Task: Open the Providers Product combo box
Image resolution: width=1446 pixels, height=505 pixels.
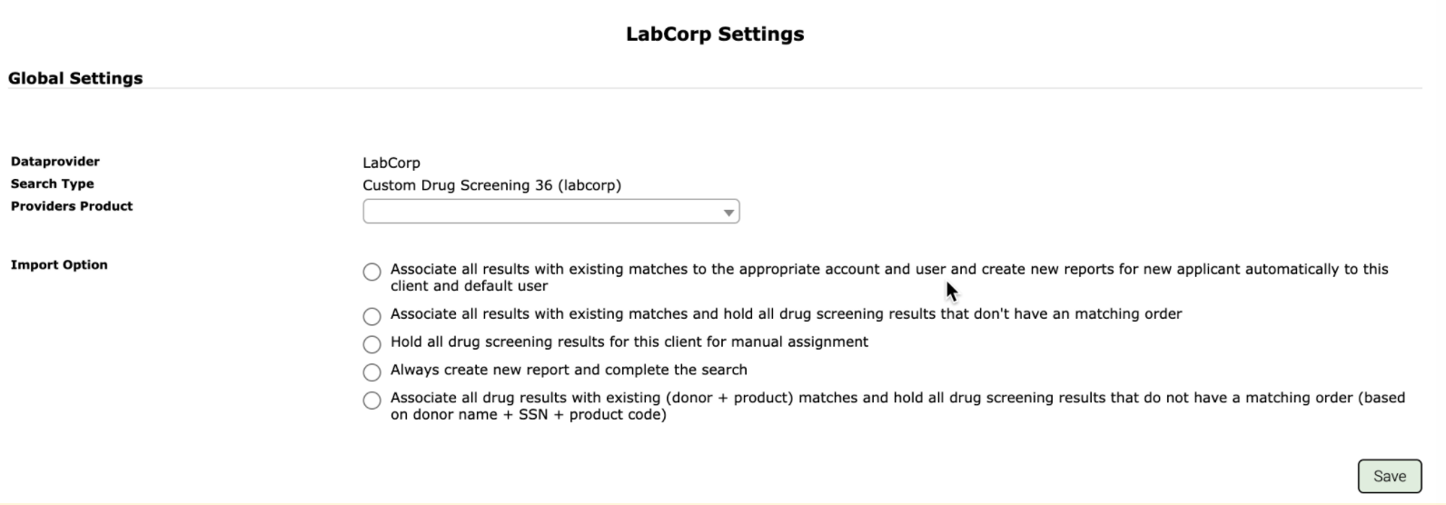Action: (x=550, y=212)
